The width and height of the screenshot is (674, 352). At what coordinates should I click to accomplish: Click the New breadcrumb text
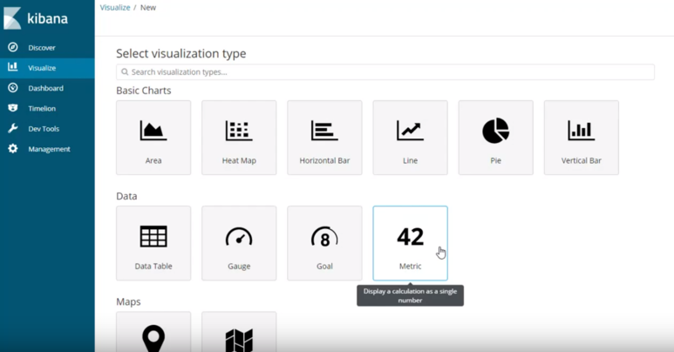tap(148, 7)
